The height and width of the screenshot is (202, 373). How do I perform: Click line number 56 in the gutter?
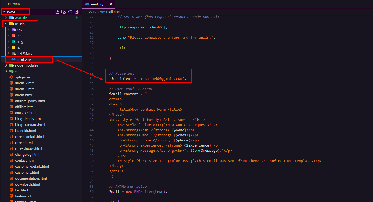click(x=92, y=192)
